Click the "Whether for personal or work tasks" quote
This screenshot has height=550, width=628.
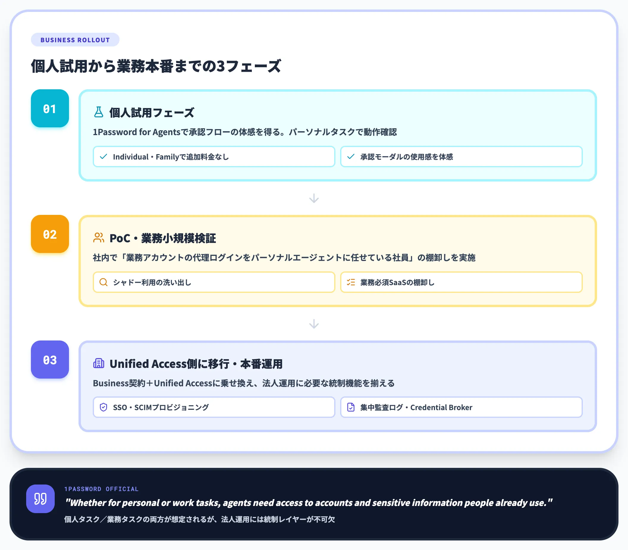308,503
